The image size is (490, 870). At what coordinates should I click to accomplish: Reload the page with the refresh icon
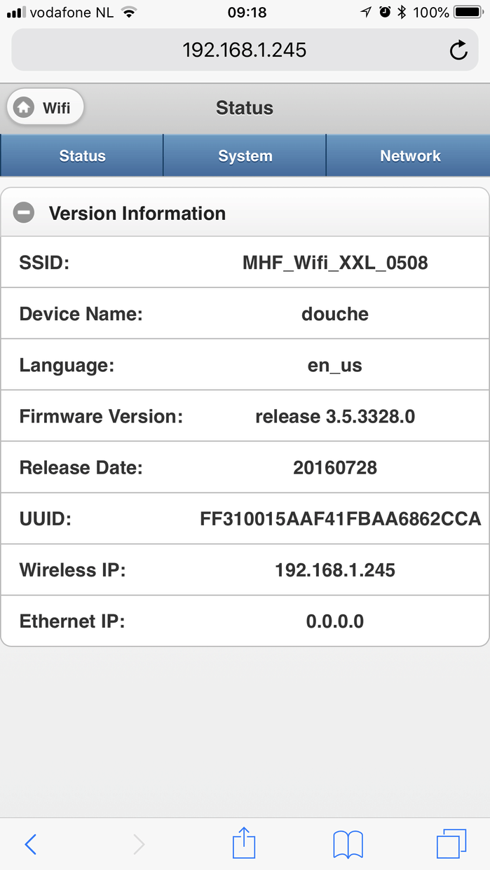coord(458,50)
